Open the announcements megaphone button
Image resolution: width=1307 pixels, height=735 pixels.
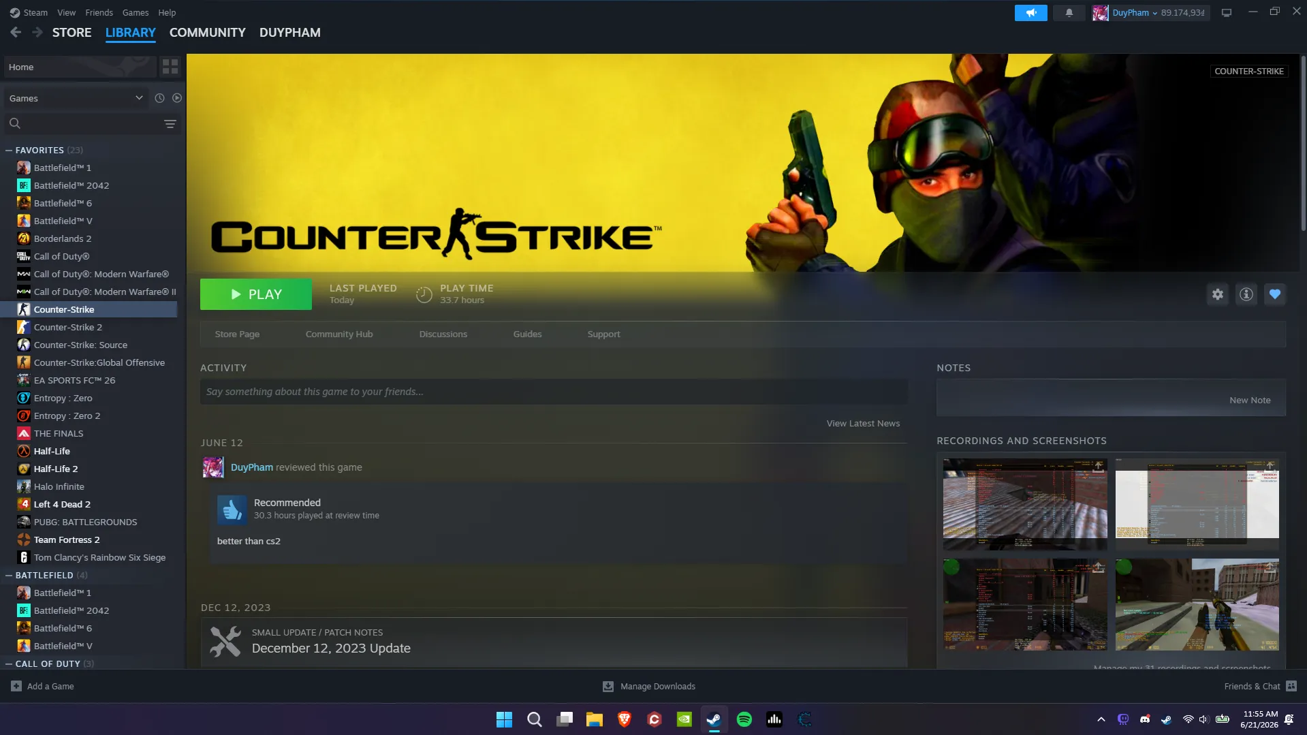(1030, 12)
